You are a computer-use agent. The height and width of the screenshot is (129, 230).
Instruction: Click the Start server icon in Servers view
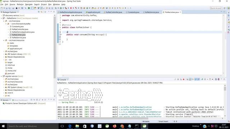(x=37, y=100)
